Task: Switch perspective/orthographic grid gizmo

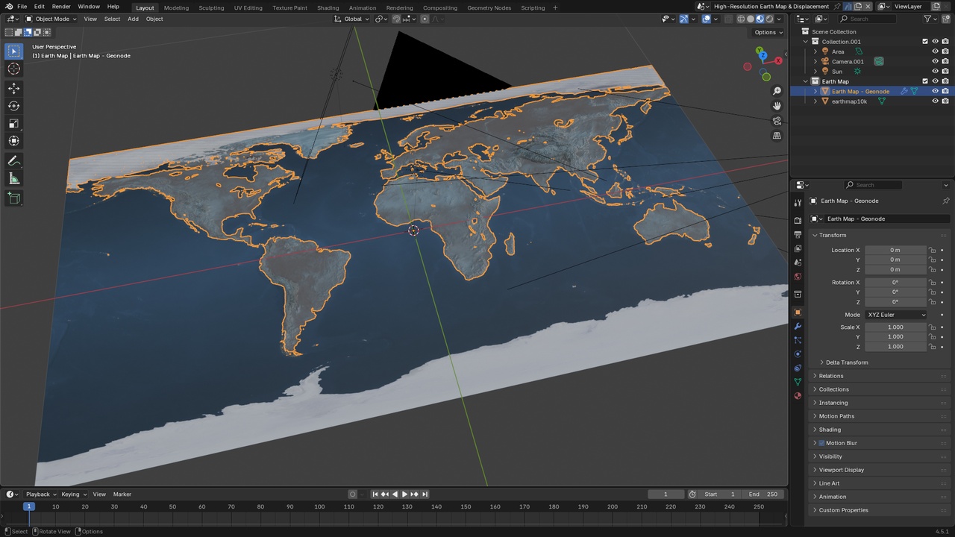Action: [777, 136]
